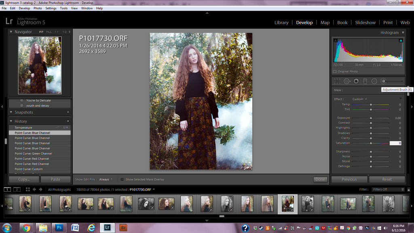The height and width of the screenshot is (233, 414).
Task: Switch to the Library module
Action: 281,23
